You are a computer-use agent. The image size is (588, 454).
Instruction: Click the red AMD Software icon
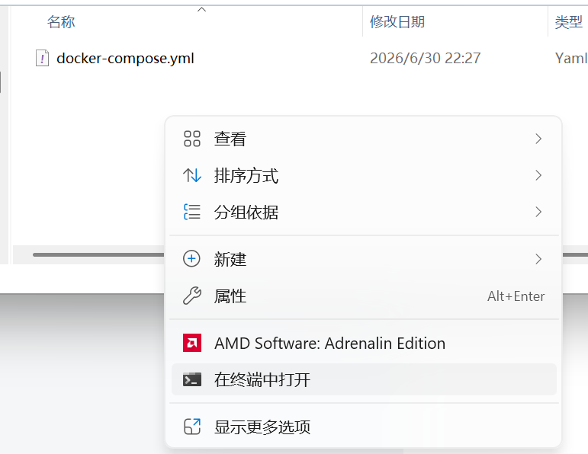tap(192, 343)
